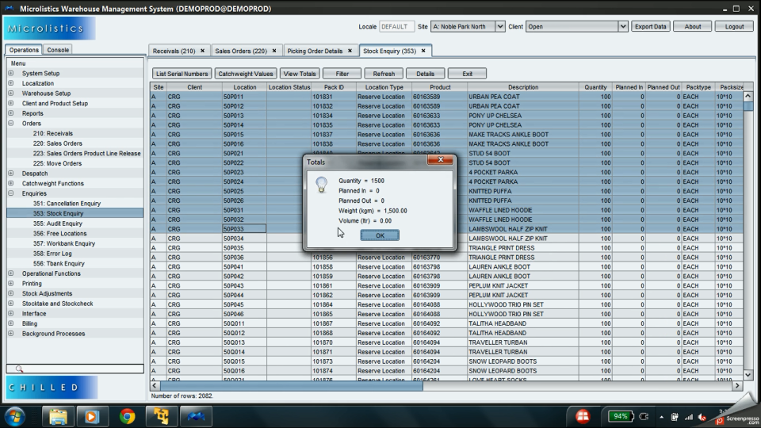Click the View Totals button
This screenshot has width=761, height=428.
pyautogui.click(x=300, y=74)
